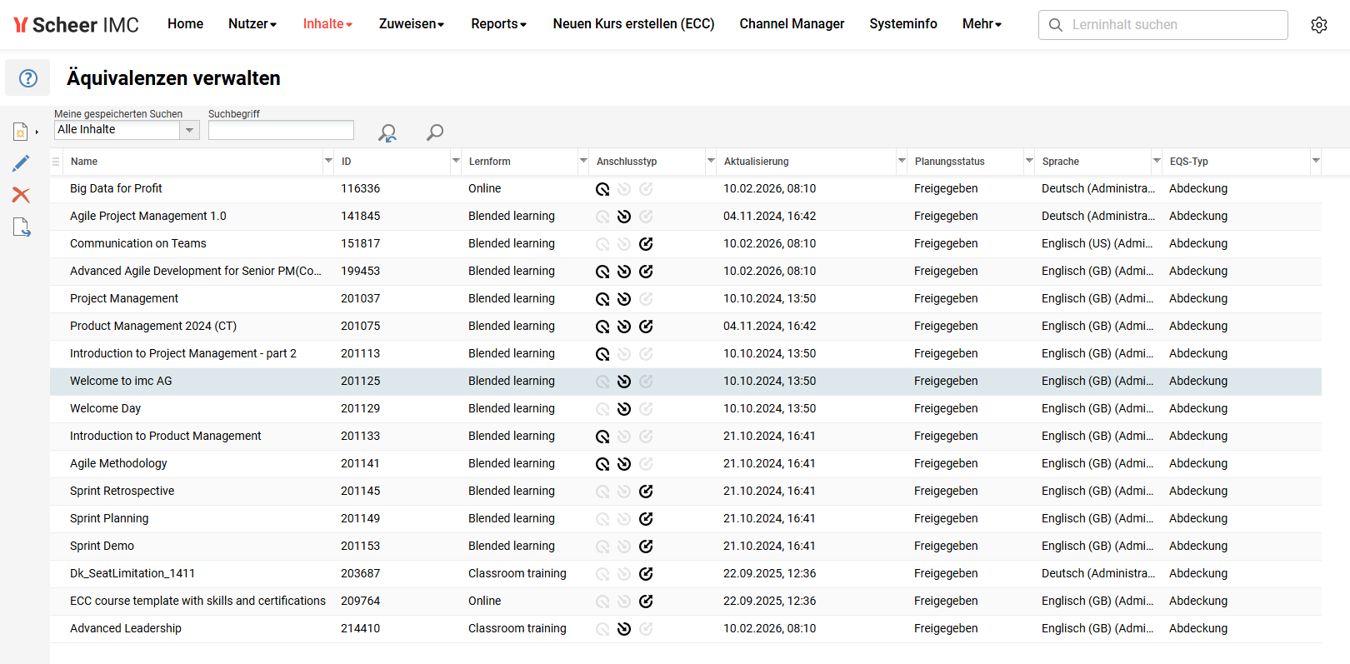This screenshot has width=1350, height=664.
Task: Click ID 116336 cell
Action: (x=360, y=188)
